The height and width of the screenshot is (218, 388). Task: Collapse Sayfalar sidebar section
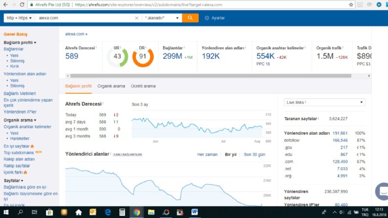click(13, 181)
